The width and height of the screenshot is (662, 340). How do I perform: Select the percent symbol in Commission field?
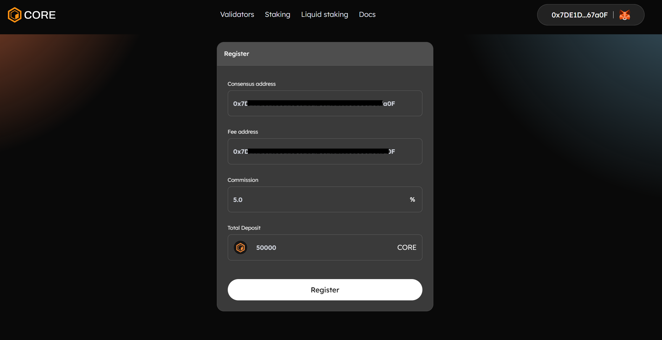coord(412,200)
